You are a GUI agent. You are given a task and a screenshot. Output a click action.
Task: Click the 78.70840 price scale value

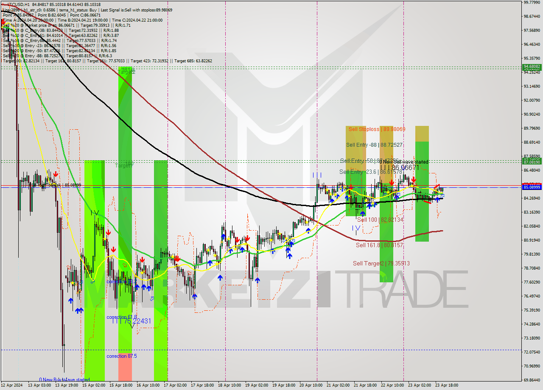532,268
